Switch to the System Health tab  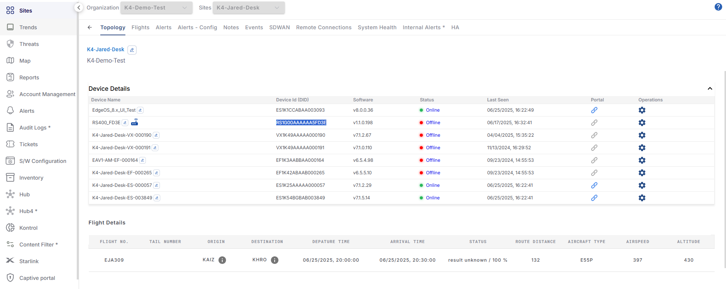click(377, 27)
